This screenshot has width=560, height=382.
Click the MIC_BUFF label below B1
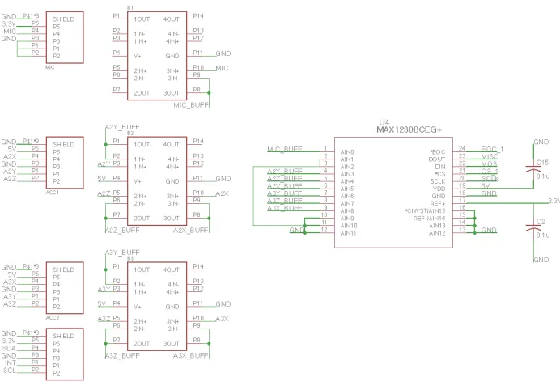191,105
